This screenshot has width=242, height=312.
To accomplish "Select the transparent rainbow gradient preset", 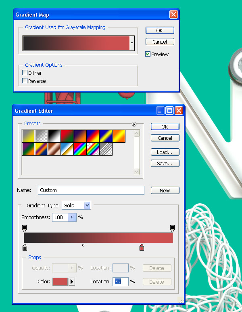I will point(93,149).
